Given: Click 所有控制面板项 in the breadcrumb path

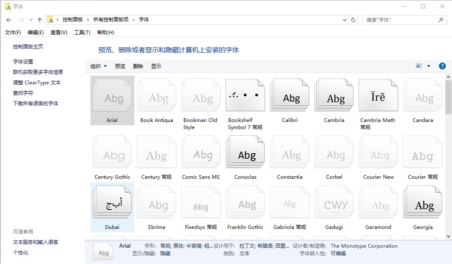Looking at the screenshot, I should (x=110, y=20).
